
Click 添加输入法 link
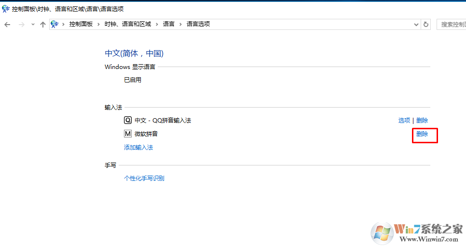click(x=138, y=148)
